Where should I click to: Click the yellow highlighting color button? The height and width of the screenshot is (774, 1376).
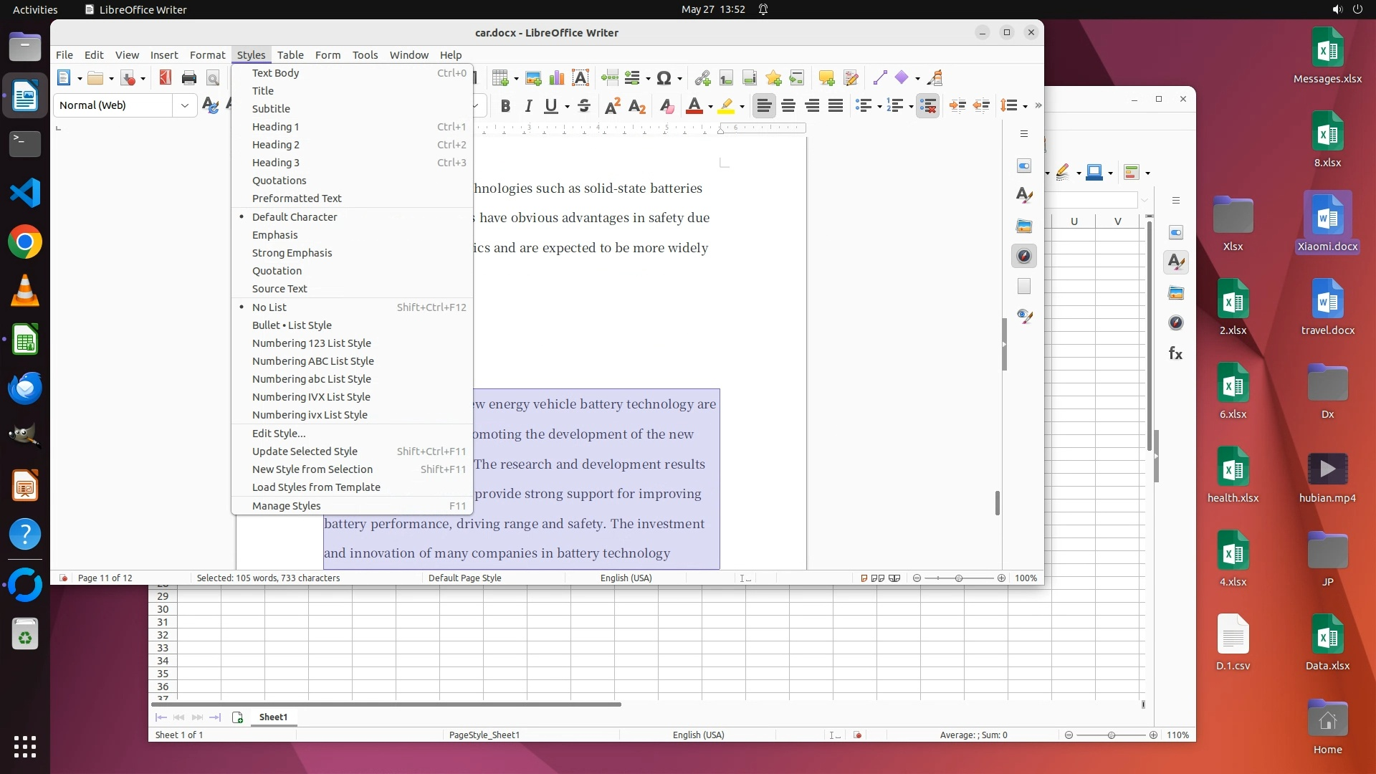click(x=725, y=106)
